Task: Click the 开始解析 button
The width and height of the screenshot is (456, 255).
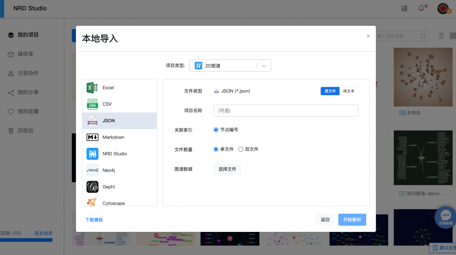Action: (352, 220)
